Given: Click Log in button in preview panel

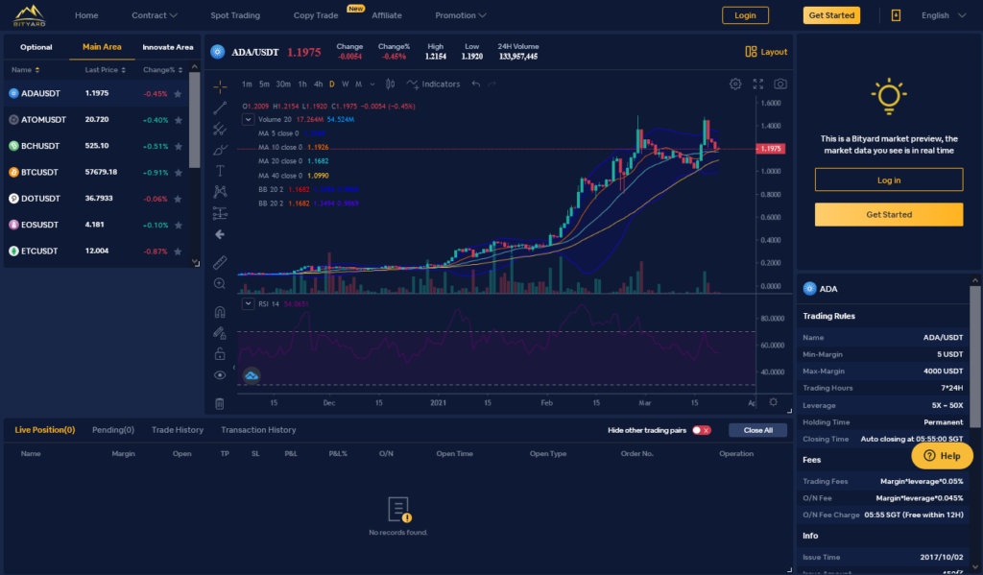Looking at the screenshot, I should [889, 180].
